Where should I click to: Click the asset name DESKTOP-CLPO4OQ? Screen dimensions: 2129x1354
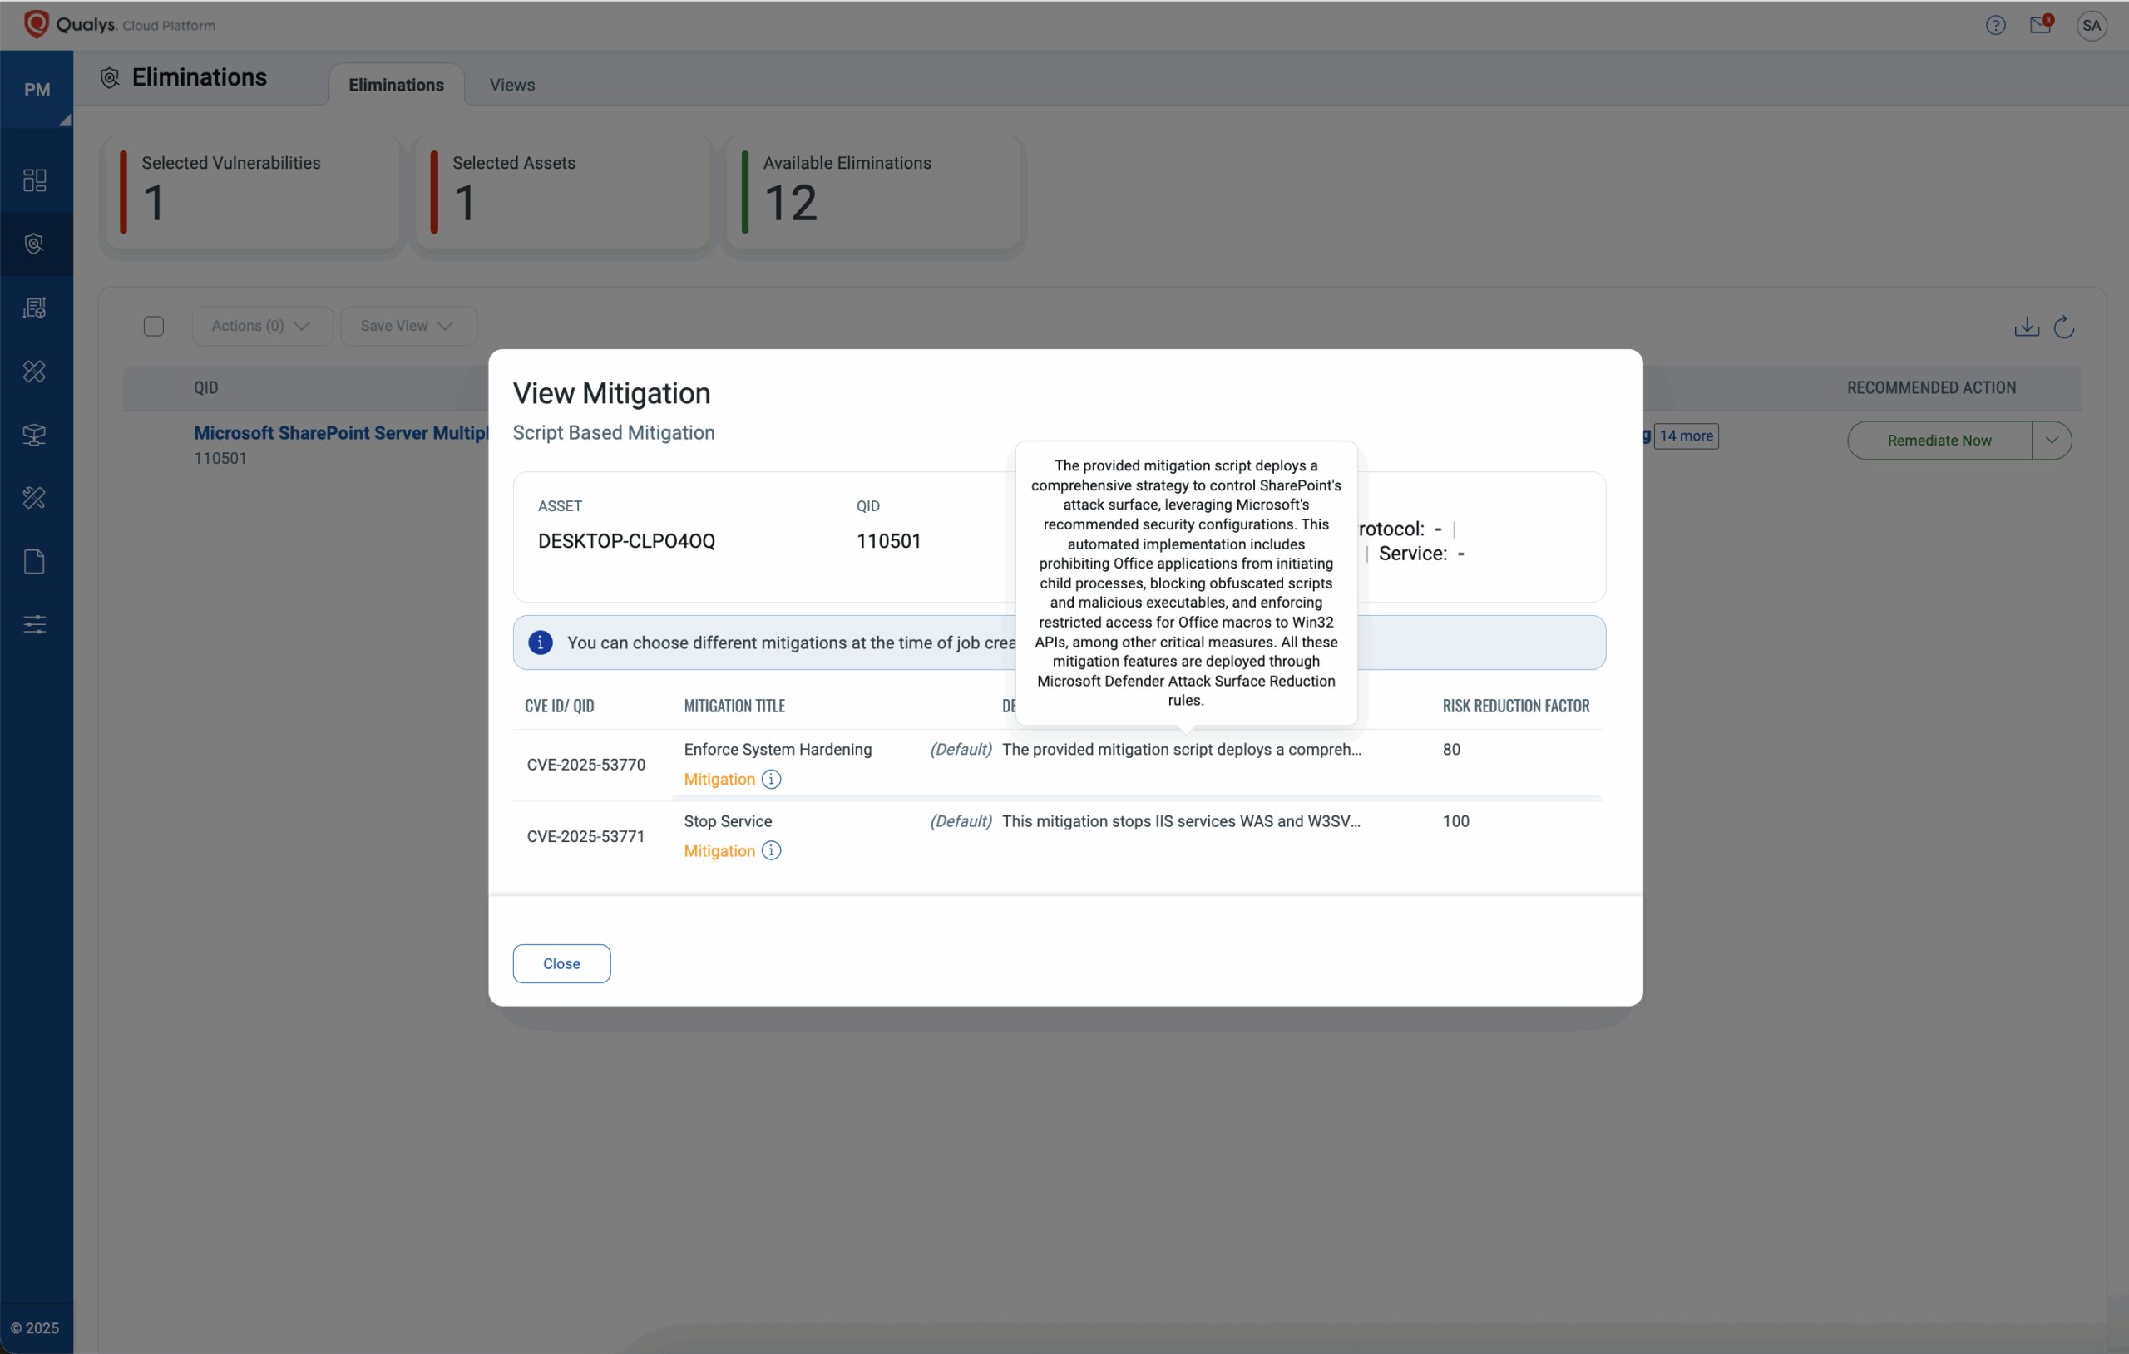(x=626, y=541)
